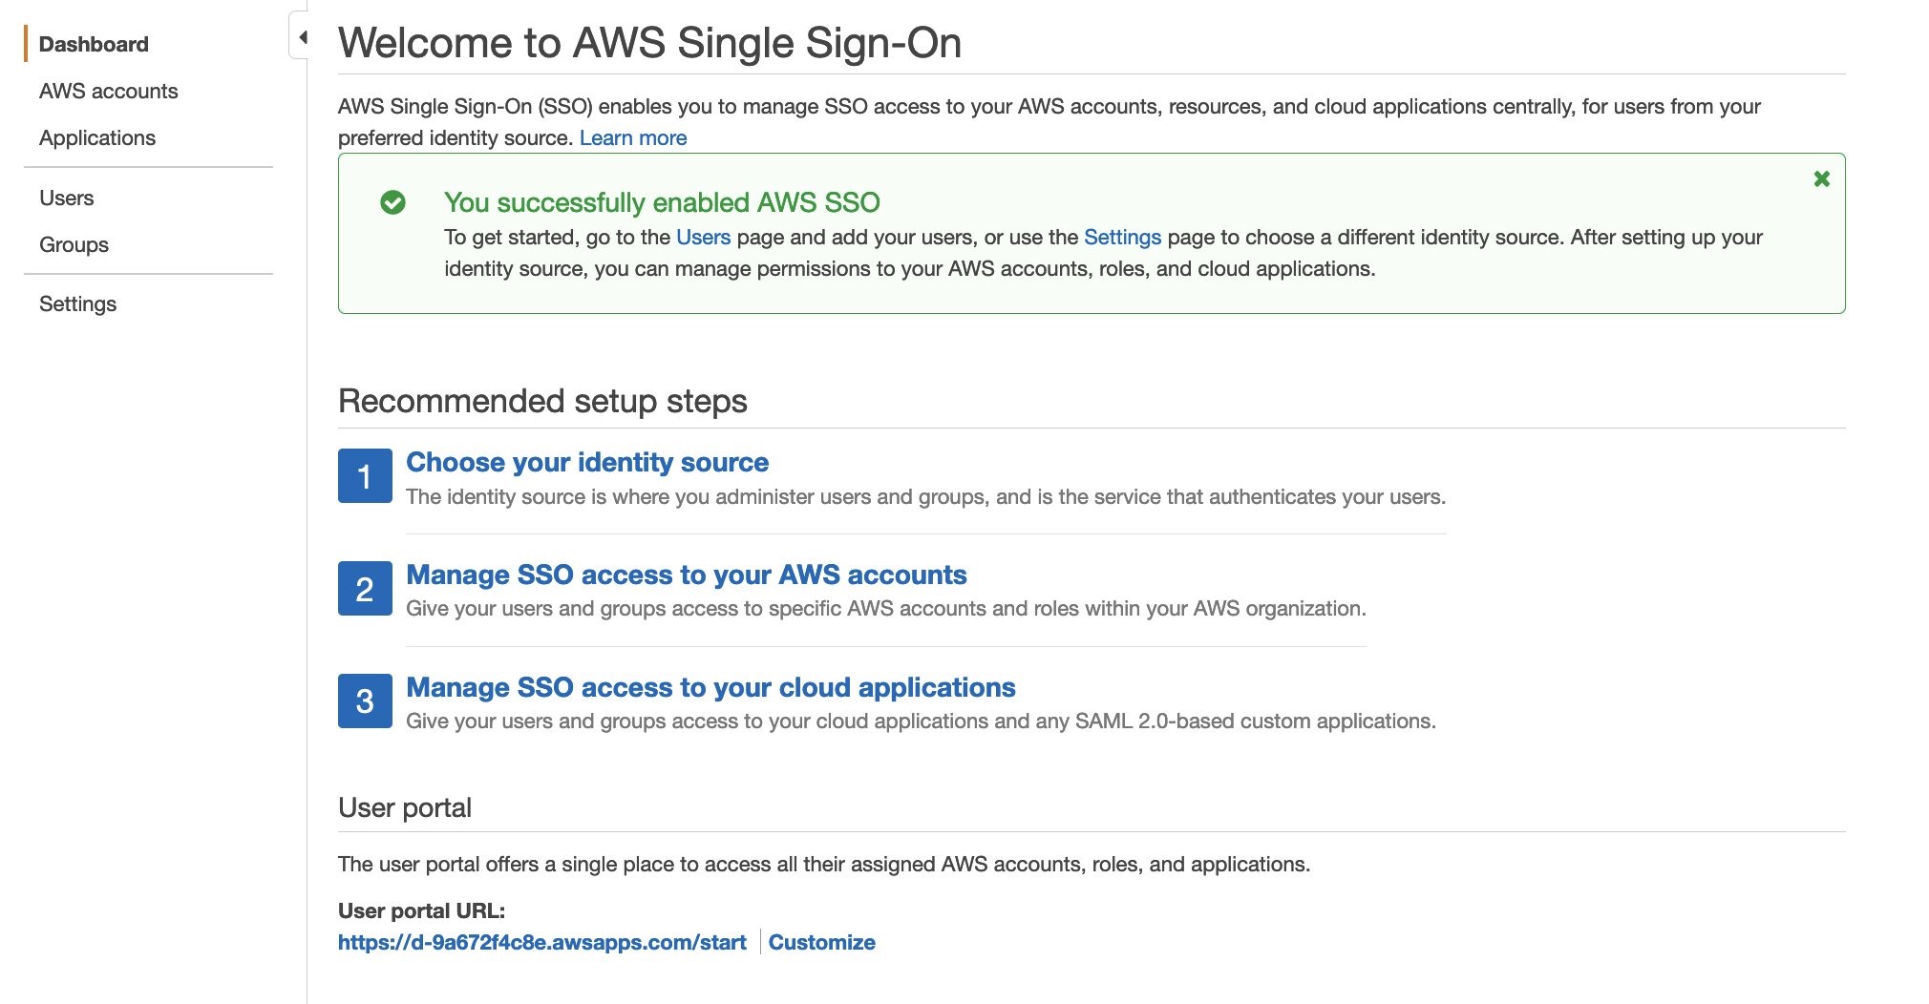This screenshot has width=1929, height=1004.
Task: Click the step 1 number badge
Action: coord(365,475)
